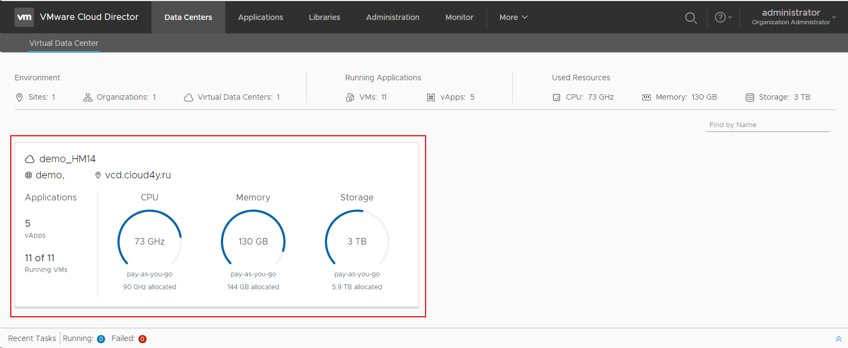The width and height of the screenshot is (848, 348).
Task: Click '5.9 TB allocated' text
Action: click(x=357, y=287)
